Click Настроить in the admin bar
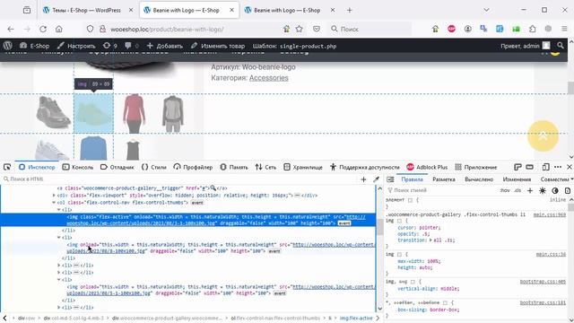The image size is (574, 323). tap(76, 46)
